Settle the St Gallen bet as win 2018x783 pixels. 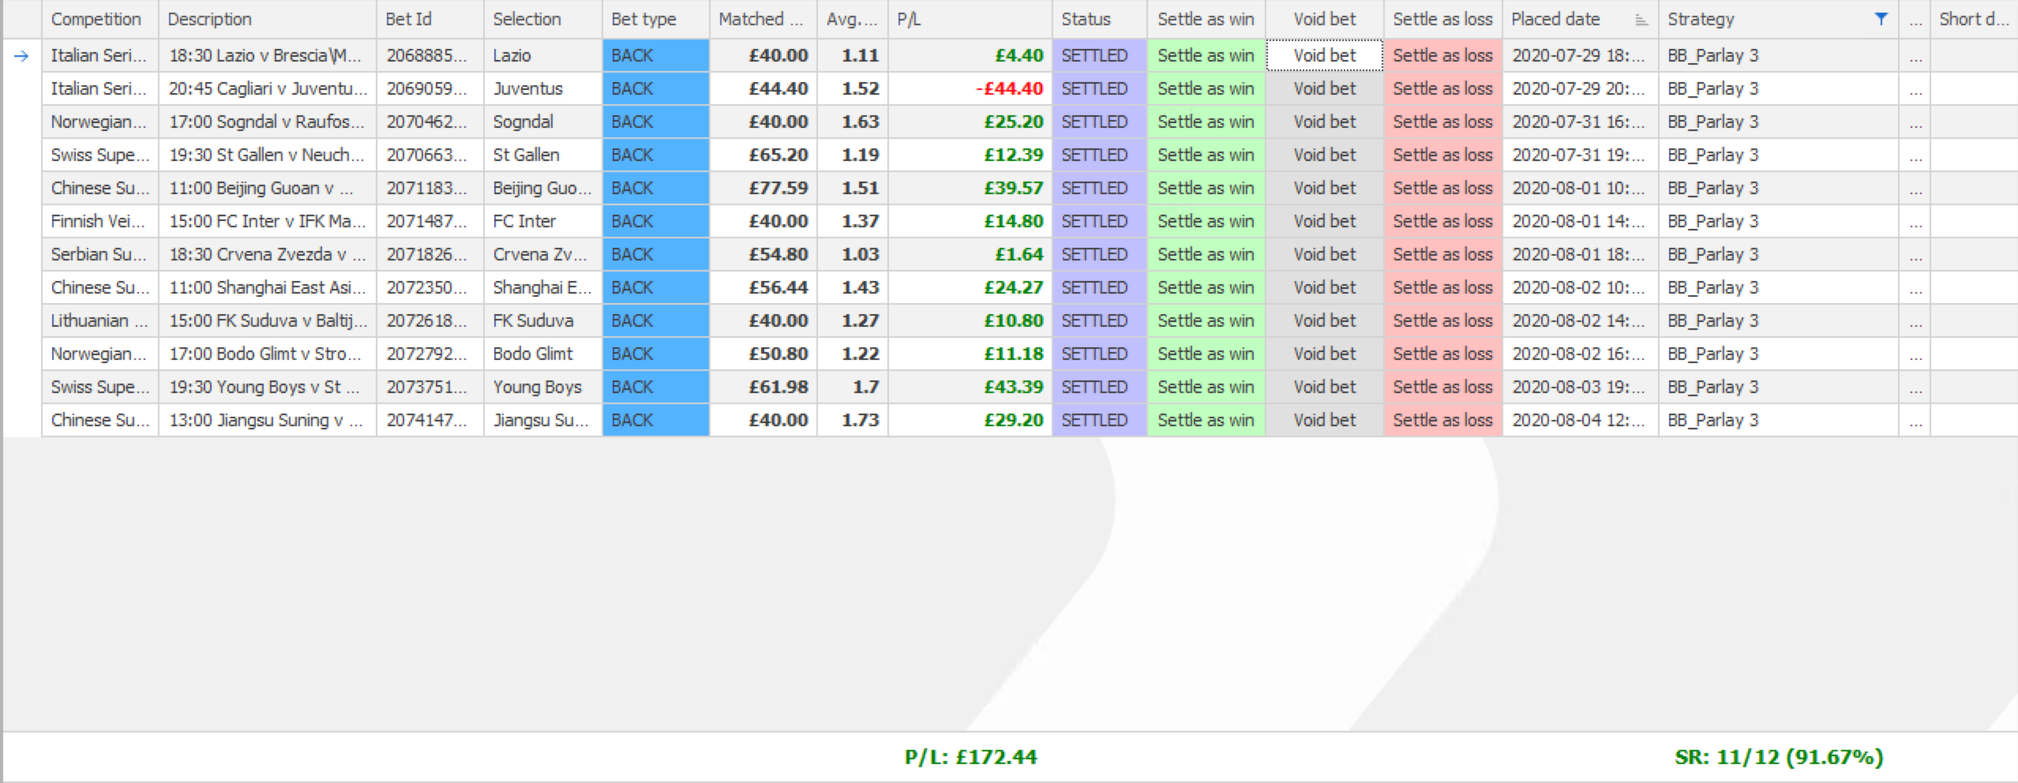(1206, 155)
